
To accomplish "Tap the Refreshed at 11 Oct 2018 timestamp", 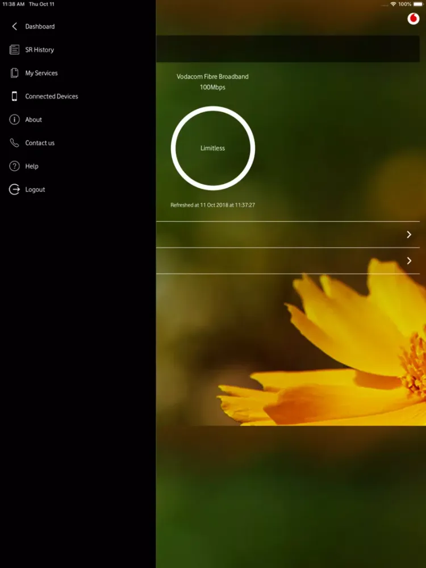I will [x=212, y=205].
